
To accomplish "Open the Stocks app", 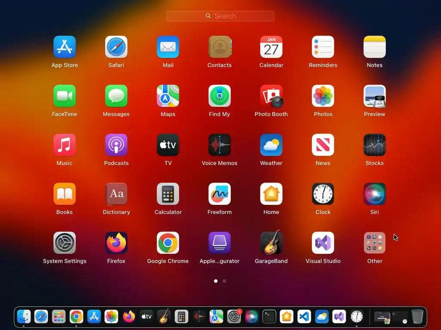I will tap(375, 145).
